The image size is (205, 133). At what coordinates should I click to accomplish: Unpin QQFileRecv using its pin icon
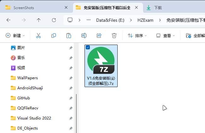pyautogui.click(x=71, y=108)
